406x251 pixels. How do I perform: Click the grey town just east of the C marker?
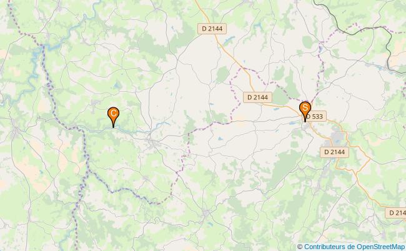coord(152,142)
